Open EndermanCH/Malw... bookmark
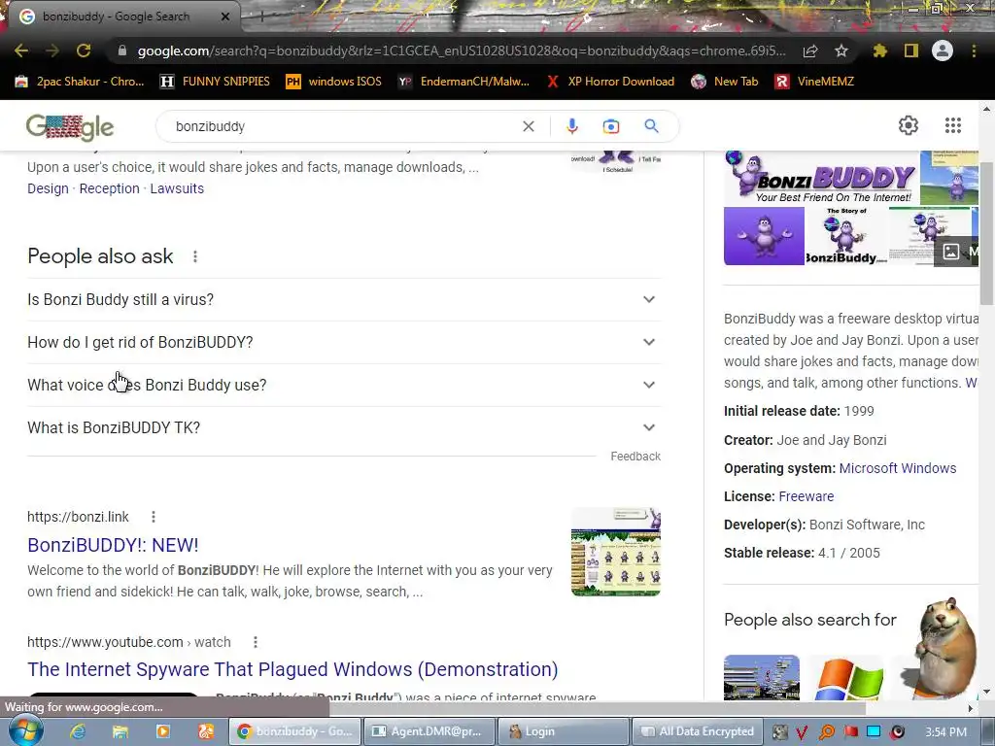Viewport: 995px width, 746px height. (463, 82)
